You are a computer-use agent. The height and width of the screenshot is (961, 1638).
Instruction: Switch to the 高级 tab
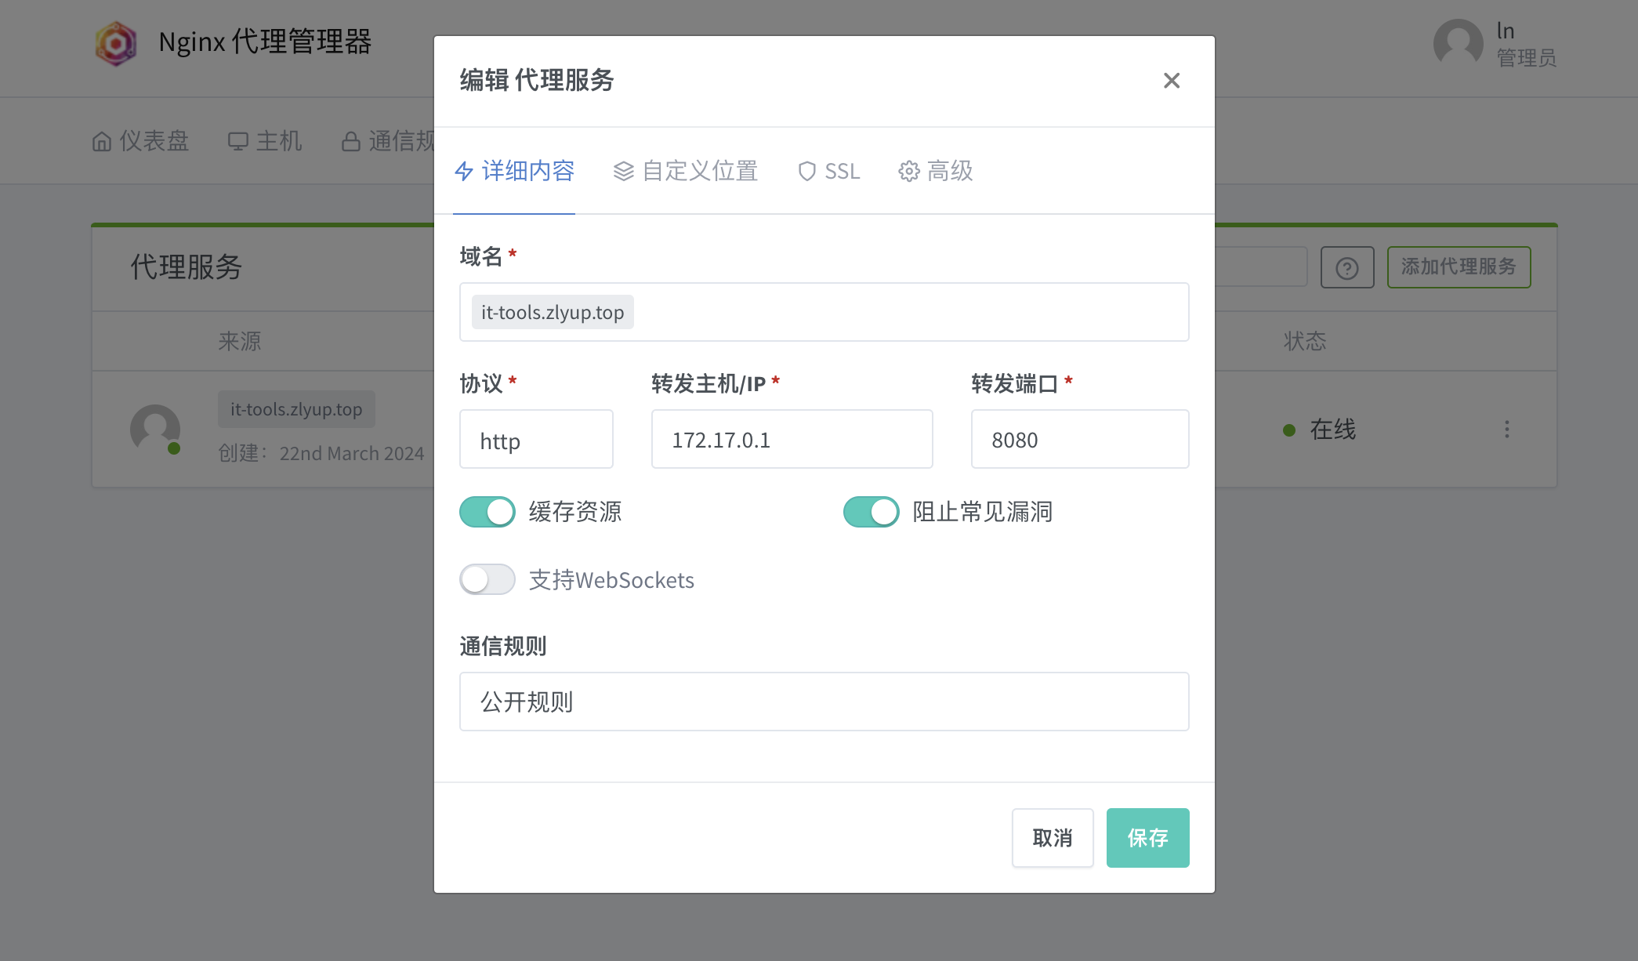pyautogui.click(x=935, y=171)
